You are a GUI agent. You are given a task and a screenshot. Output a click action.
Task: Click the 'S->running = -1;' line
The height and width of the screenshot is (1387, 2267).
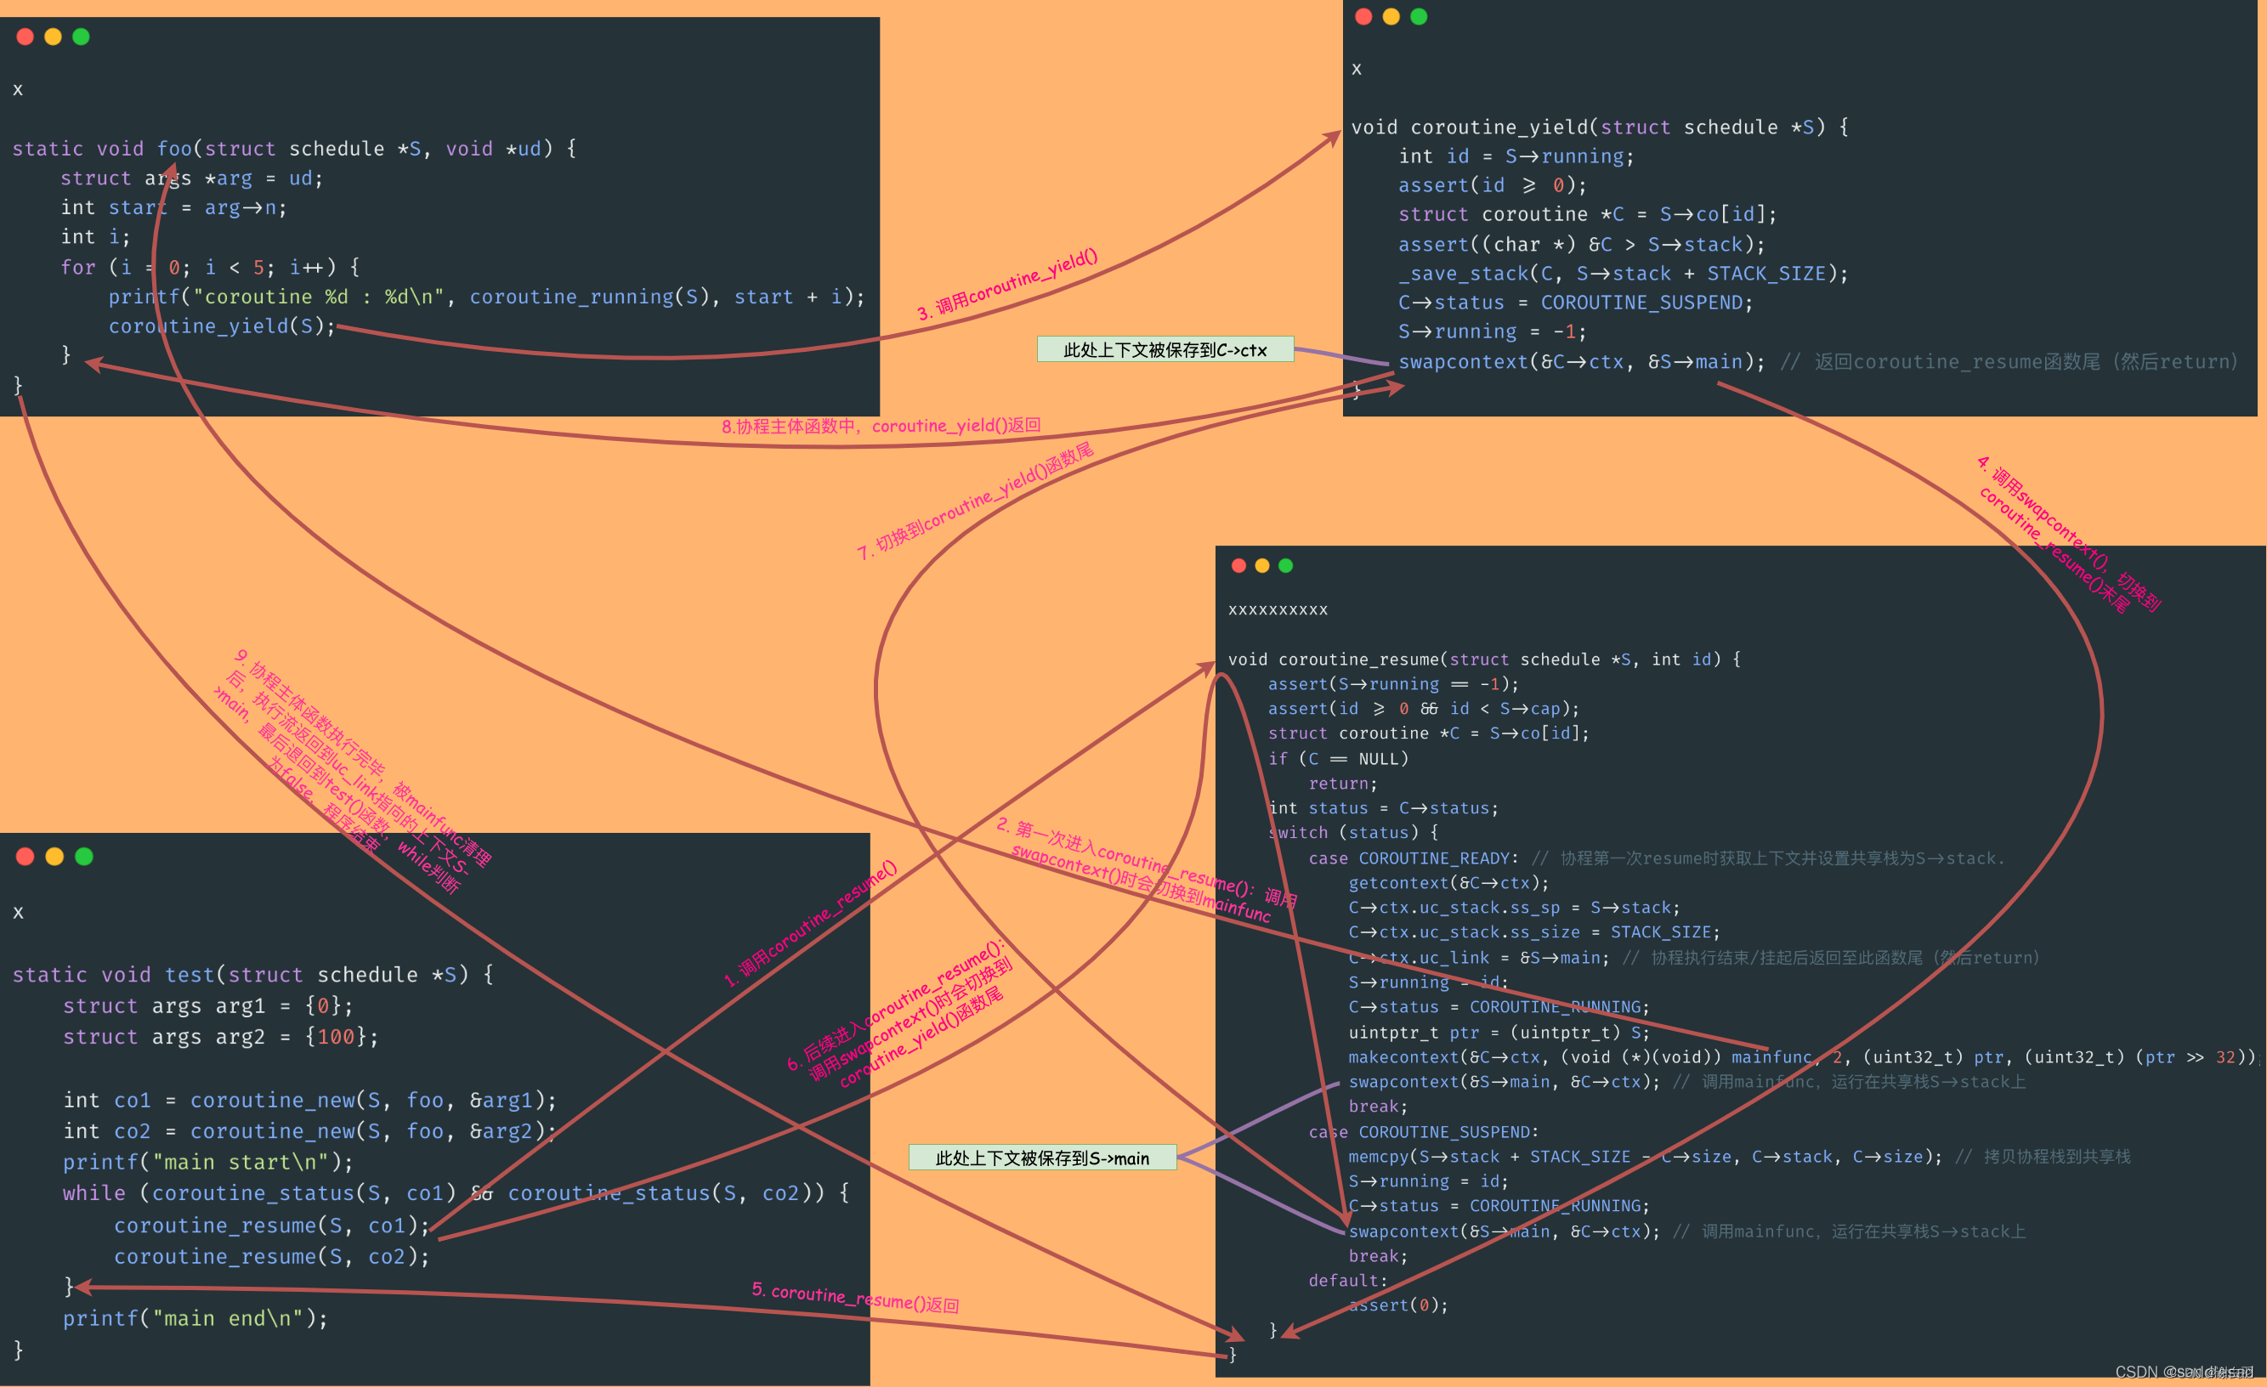tap(1493, 331)
